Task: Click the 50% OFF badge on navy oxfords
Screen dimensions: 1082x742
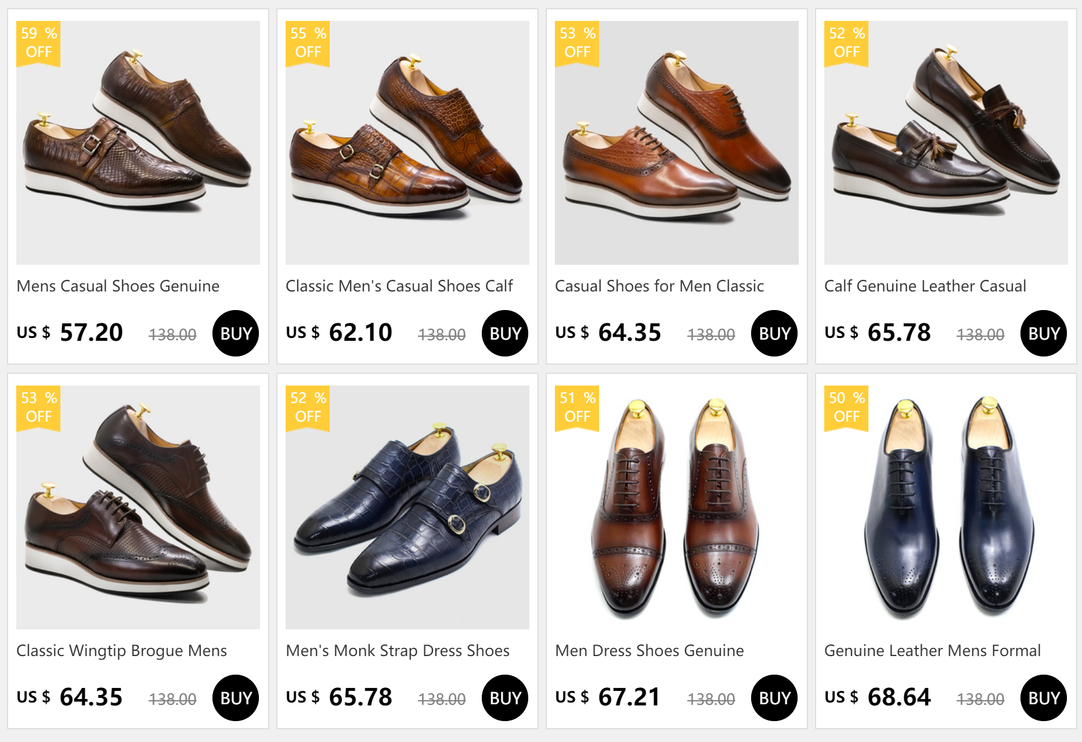Action: [846, 408]
